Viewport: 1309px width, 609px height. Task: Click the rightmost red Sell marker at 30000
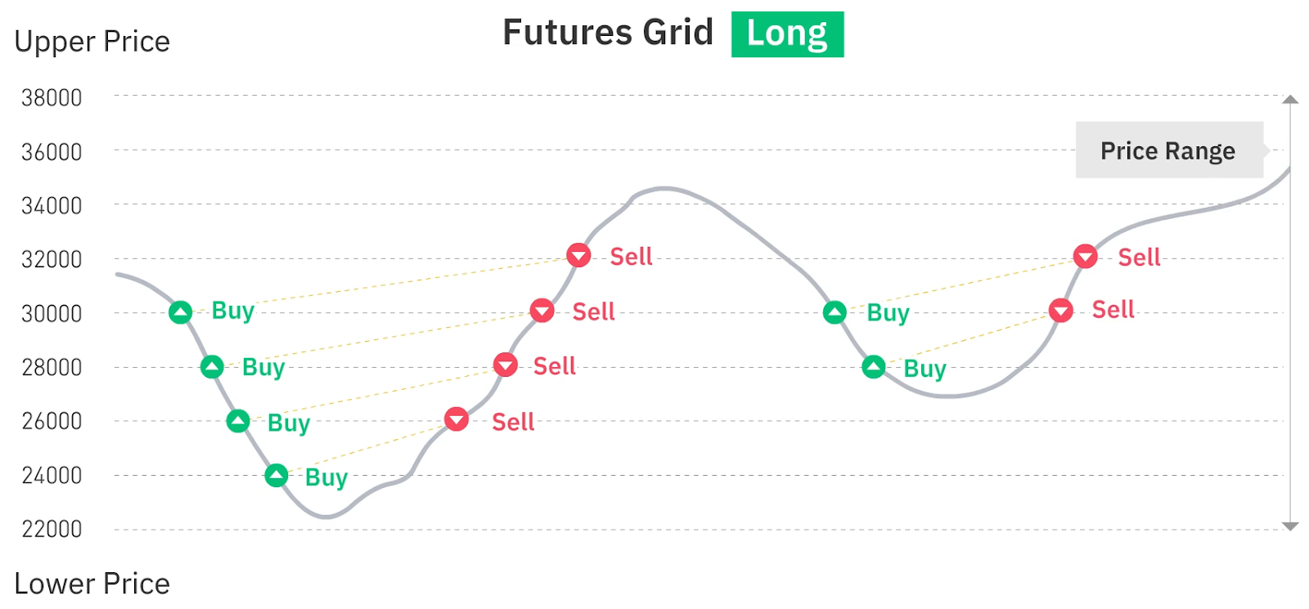pos(1061,311)
